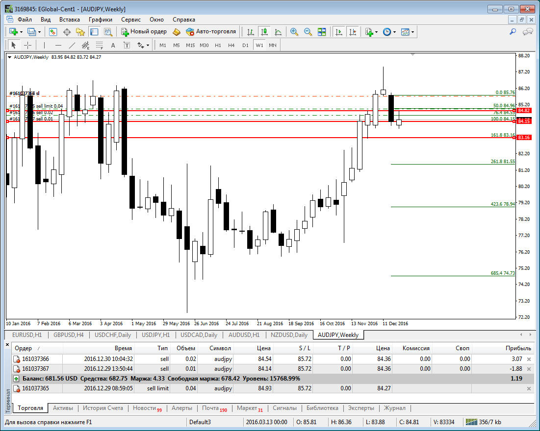Toggle the W1 weekly timeframe

coord(259,46)
